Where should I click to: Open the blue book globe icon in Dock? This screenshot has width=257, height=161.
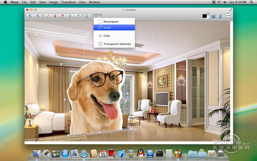tap(150, 154)
